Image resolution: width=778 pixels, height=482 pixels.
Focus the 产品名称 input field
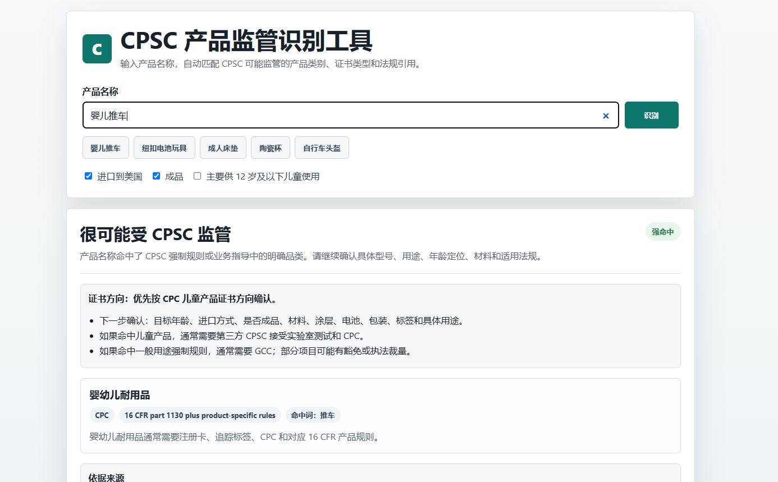[350, 115]
